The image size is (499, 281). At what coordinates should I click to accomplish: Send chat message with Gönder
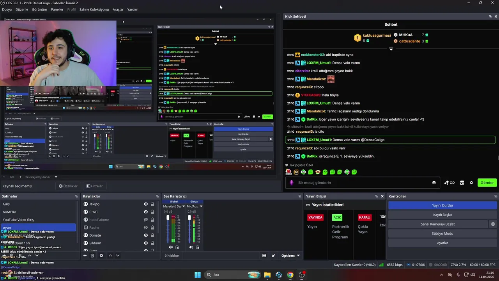[x=487, y=183]
